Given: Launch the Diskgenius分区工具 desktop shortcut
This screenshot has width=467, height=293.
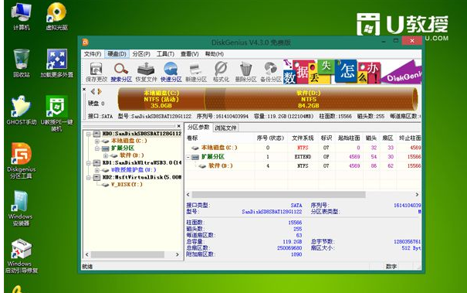Looking at the screenshot, I should click(21, 161).
